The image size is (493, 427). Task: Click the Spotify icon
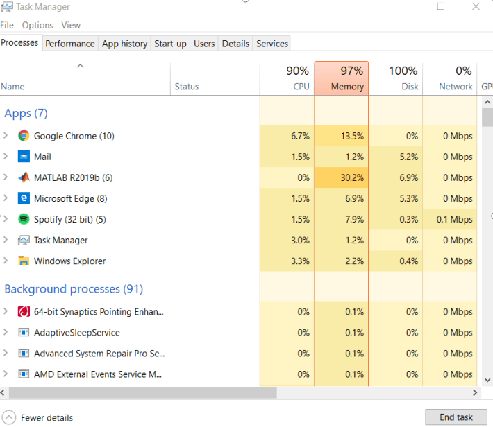click(x=24, y=219)
